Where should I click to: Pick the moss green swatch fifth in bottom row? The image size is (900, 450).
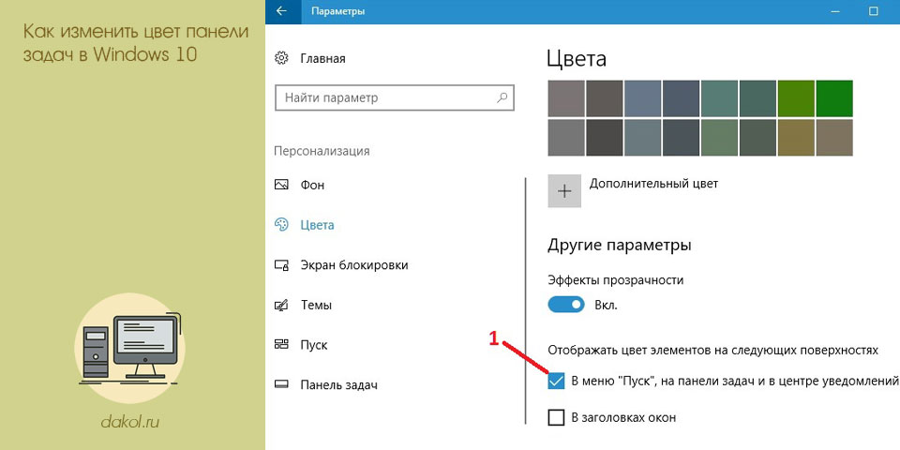point(720,137)
